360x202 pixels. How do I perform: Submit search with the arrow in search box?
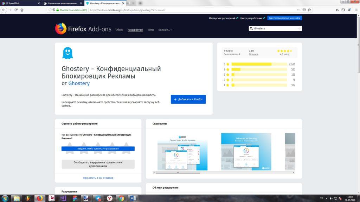click(x=299, y=28)
